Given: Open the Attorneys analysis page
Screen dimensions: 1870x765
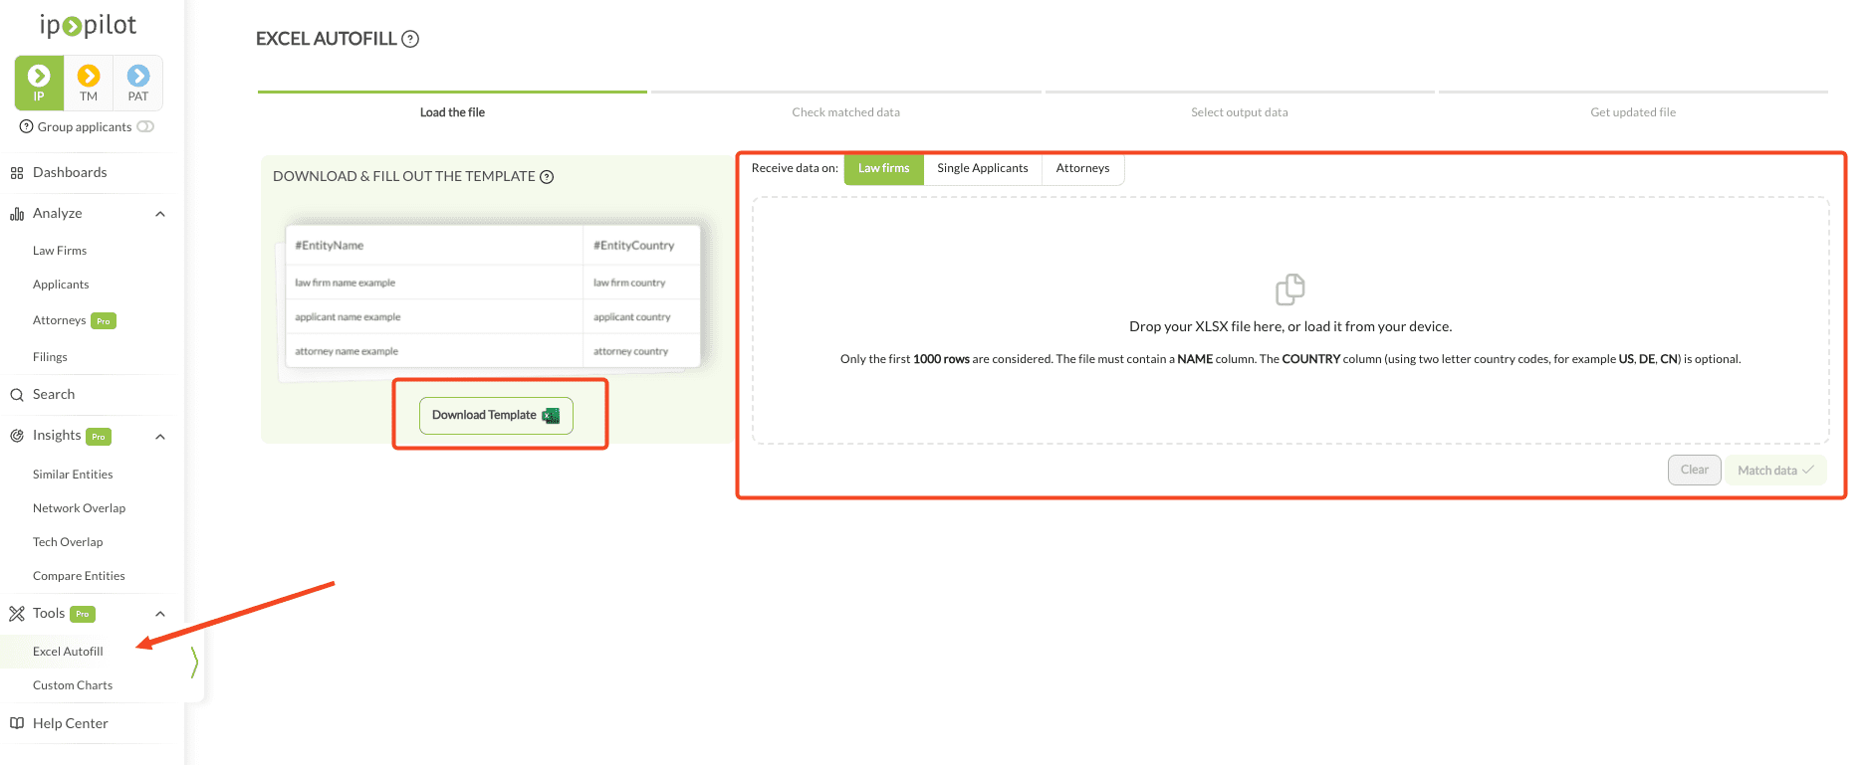Looking at the screenshot, I should (x=60, y=320).
